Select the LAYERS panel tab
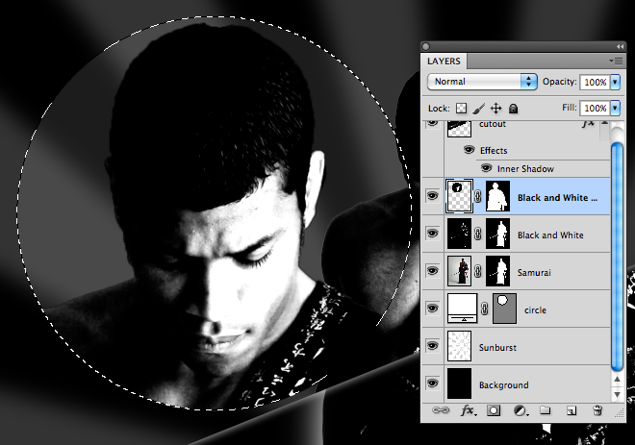The height and width of the screenshot is (445, 635). [x=444, y=62]
